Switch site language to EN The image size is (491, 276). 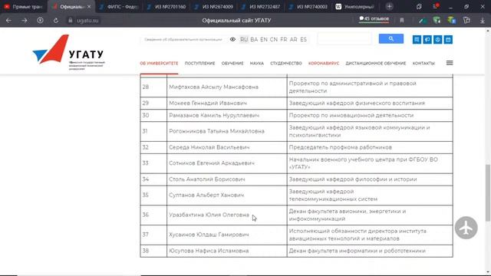point(264,39)
